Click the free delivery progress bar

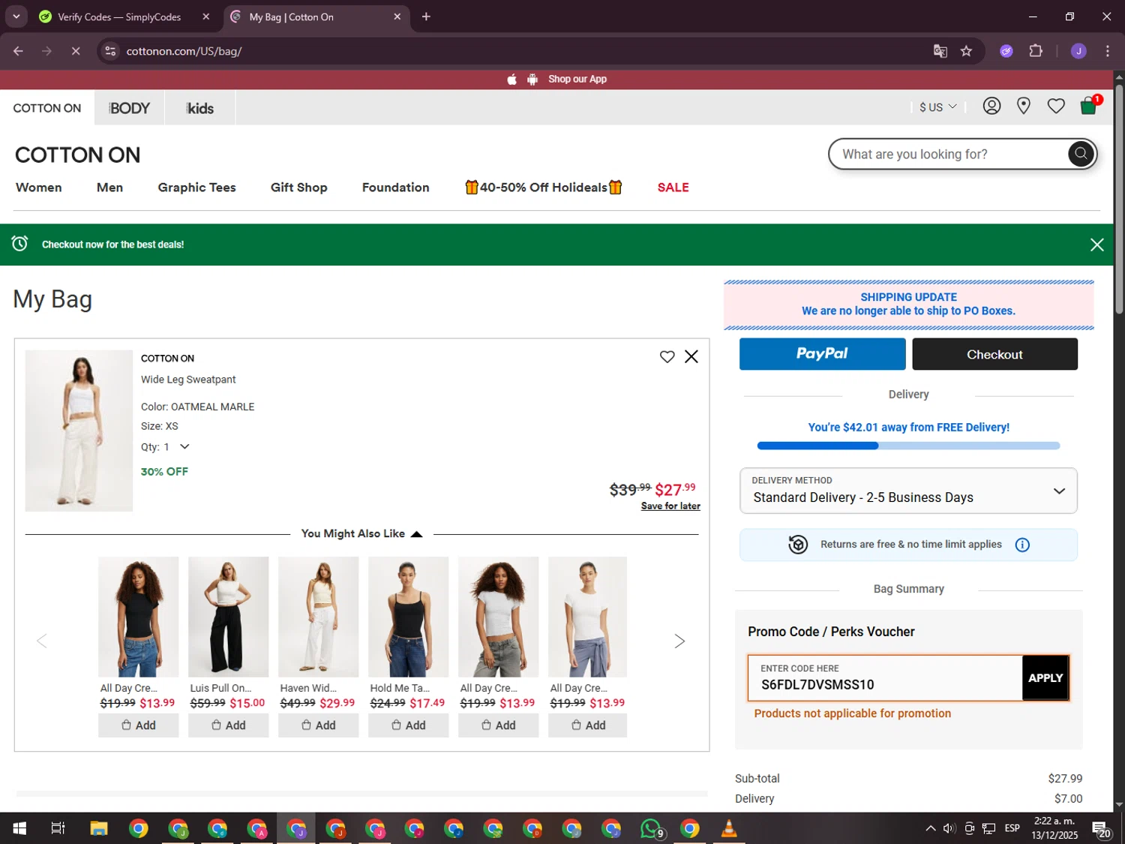click(x=908, y=446)
